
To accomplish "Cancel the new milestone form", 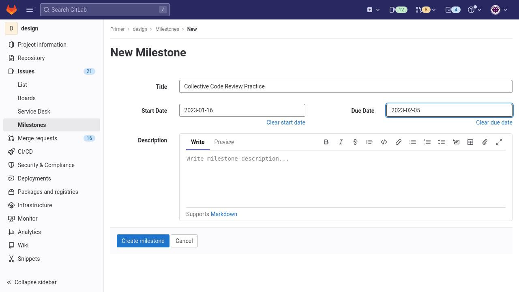I will point(184,241).
